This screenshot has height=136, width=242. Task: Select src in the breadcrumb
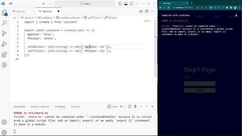(x=15, y=18)
